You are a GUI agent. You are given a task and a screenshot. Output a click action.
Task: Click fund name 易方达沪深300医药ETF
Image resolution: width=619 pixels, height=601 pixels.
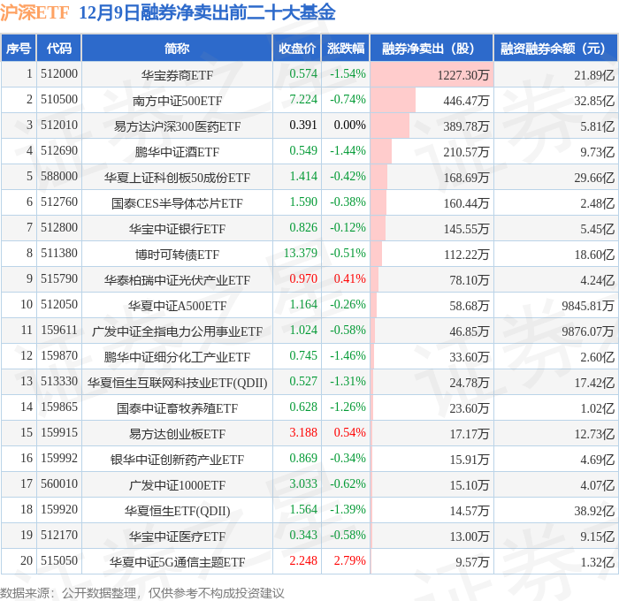[177, 126]
